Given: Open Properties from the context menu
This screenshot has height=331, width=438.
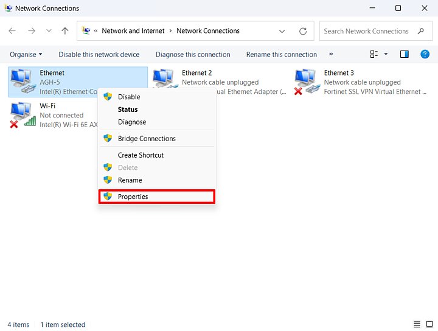Looking at the screenshot, I should click(x=157, y=197).
